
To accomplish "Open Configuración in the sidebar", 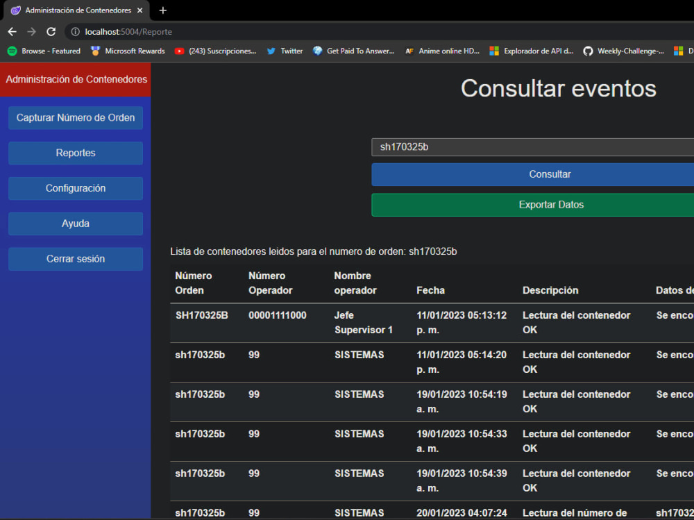I will tap(76, 188).
